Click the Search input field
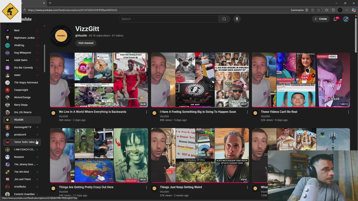Viewport: 358px width, 201px height. coord(169,19)
